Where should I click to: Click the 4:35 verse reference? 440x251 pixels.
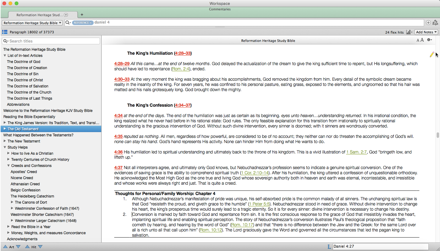click(118, 137)
